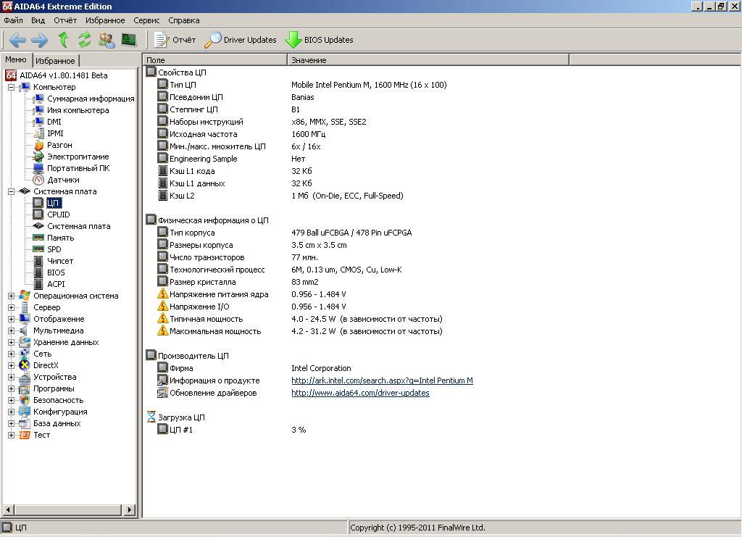This screenshot has height=537, width=742.
Task: Click the Операционная система Windows icon
Action: pos(25,296)
